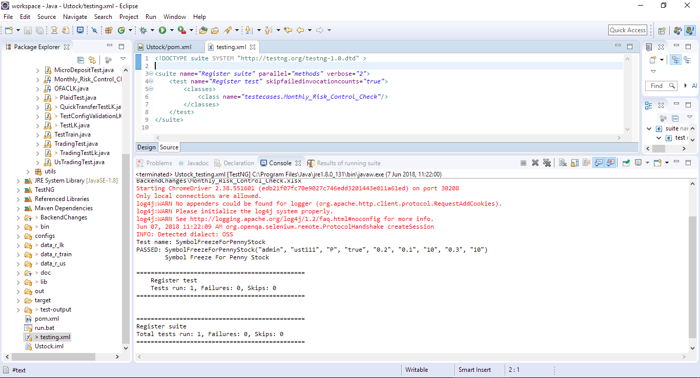The height and width of the screenshot is (378, 700).
Task: Collapse All items in Package Explorer
Action: pos(80,60)
